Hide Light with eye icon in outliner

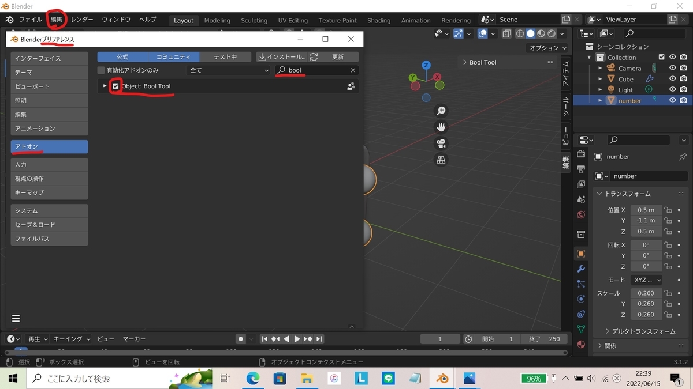pos(673,90)
